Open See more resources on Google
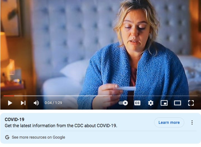201x147 pixels. point(39,137)
